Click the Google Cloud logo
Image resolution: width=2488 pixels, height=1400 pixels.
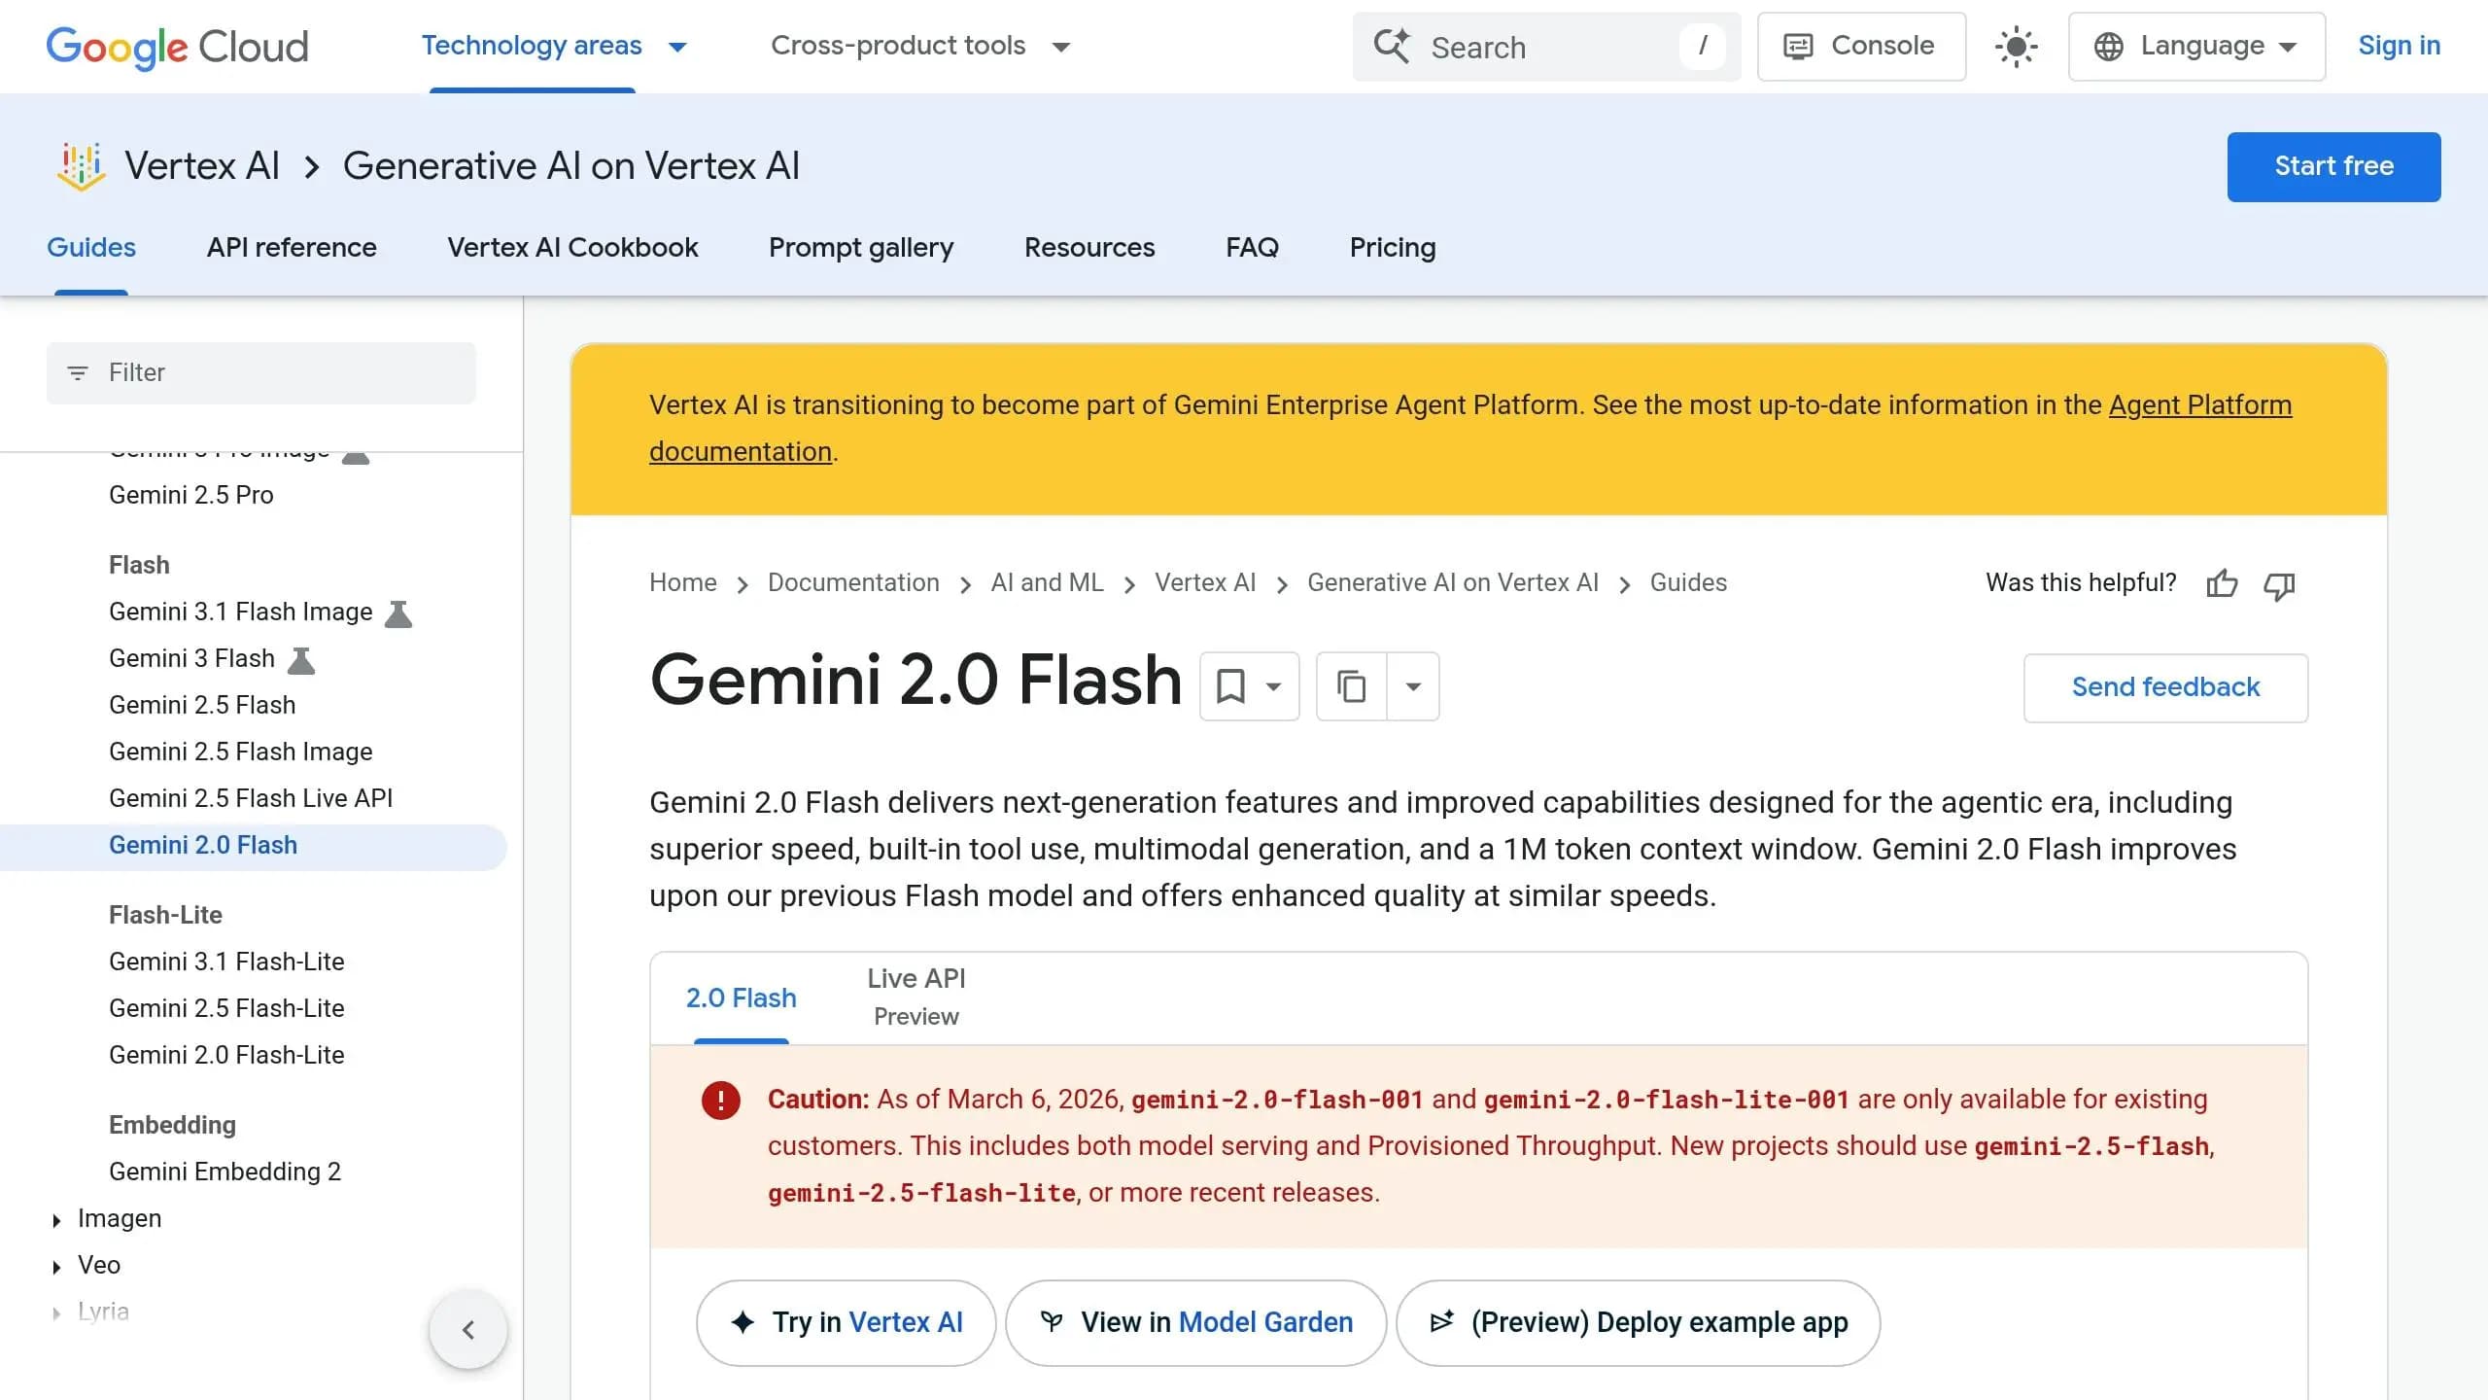[x=177, y=47]
